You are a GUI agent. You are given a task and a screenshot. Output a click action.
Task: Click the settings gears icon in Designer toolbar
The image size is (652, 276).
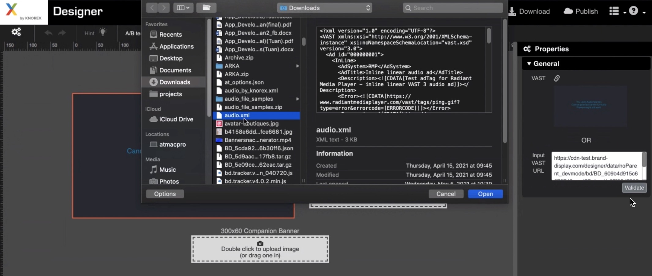click(x=16, y=32)
